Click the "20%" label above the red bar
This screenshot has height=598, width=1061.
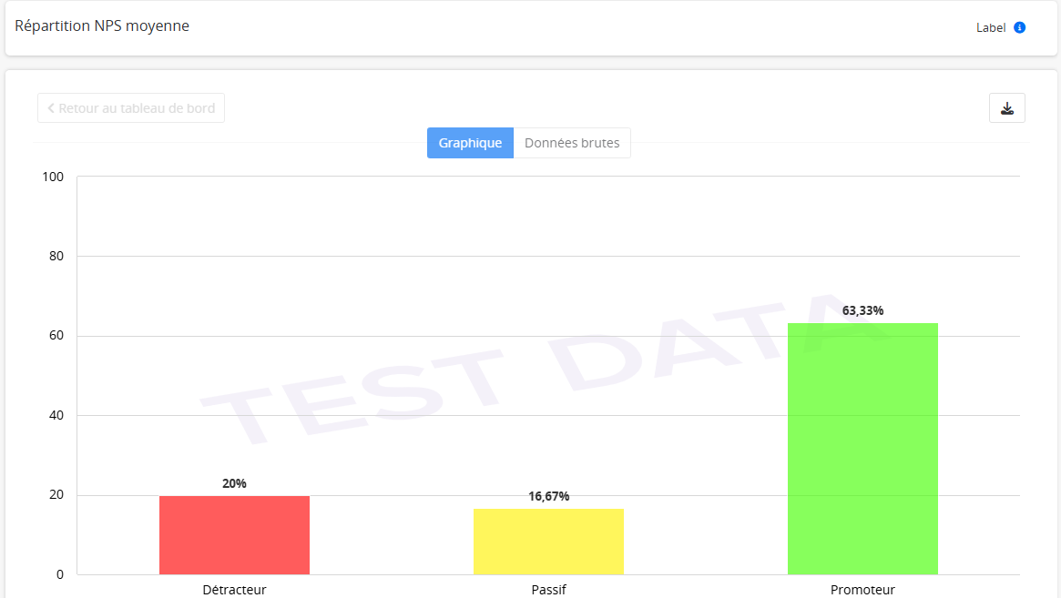point(234,484)
